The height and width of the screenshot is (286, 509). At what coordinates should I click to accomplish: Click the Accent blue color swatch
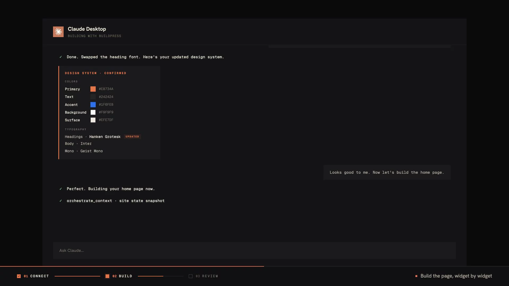click(93, 105)
